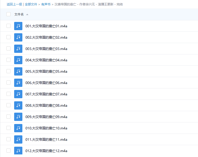Open file name 009.大汉帝国的衰亡09.m4a
Image resolution: width=198 pixels, height=157 pixels.
(46, 117)
